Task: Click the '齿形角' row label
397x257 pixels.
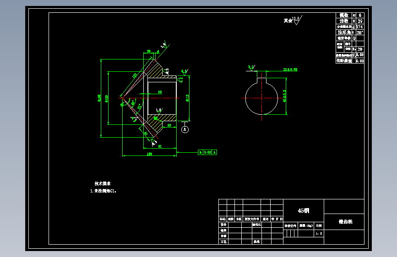Action: [x=344, y=32]
